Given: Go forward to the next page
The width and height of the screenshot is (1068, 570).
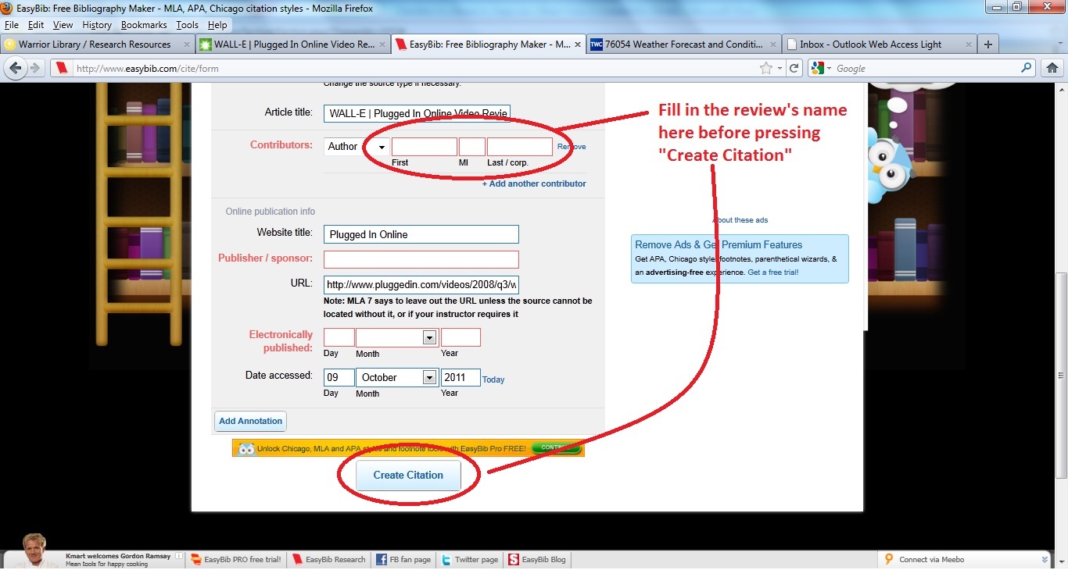Looking at the screenshot, I should [35, 68].
